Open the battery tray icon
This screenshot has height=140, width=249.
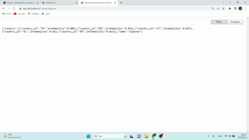click(x=233, y=136)
